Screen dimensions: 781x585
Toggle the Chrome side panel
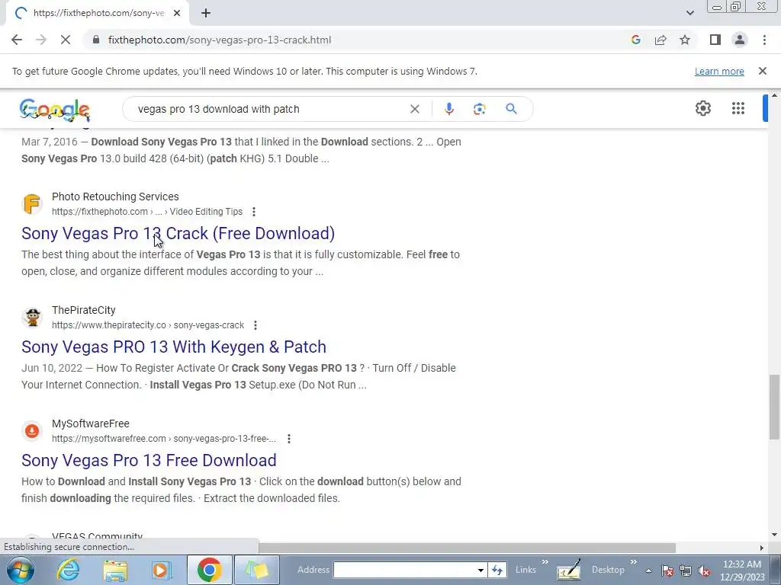click(715, 40)
